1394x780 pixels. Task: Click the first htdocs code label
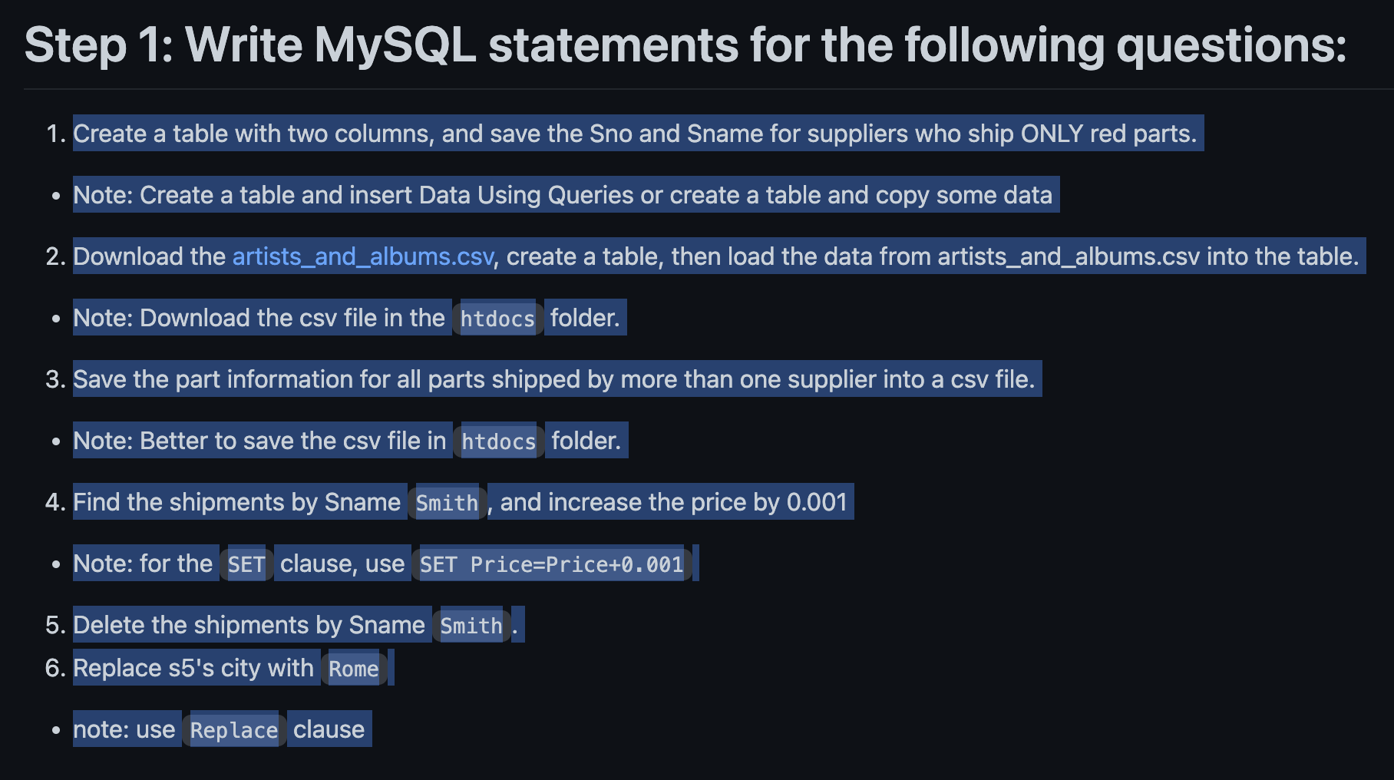pyautogui.click(x=497, y=319)
